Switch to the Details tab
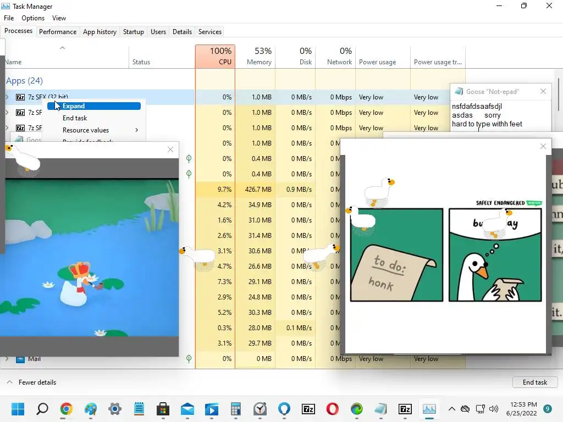563x422 pixels. click(182, 31)
